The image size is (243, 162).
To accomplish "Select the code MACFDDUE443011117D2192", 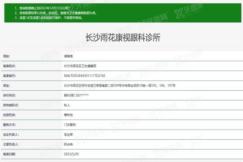I will [x=85, y=76].
